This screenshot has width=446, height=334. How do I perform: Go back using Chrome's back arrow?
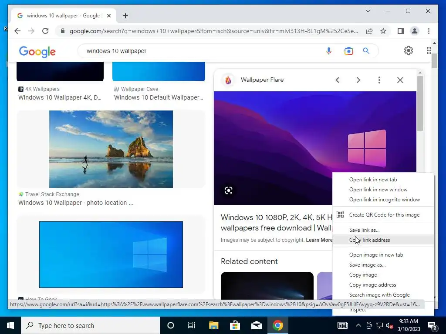coord(17,31)
